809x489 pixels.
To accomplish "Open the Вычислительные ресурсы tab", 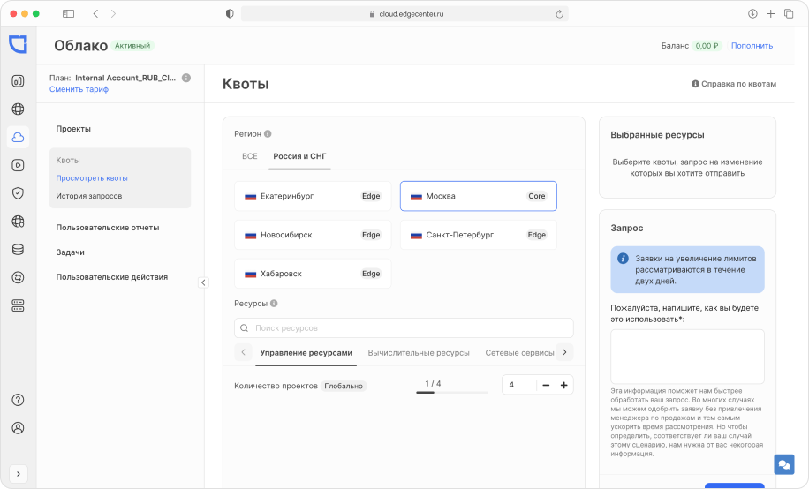I will pyautogui.click(x=419, y=352).
